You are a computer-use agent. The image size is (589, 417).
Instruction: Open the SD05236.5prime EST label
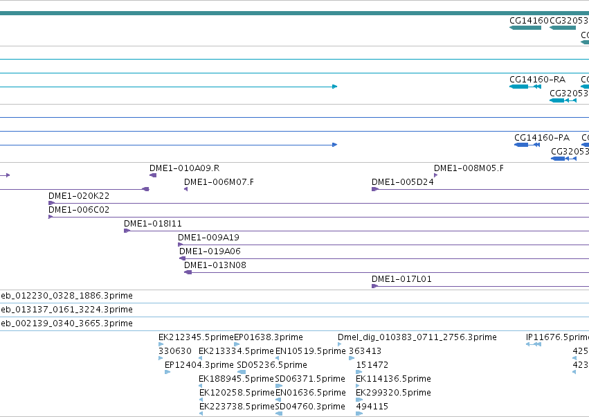(x=272, y=365)
